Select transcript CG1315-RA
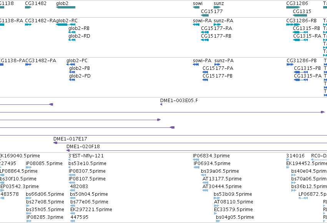The image size is (327, 223). pos(300,40)
